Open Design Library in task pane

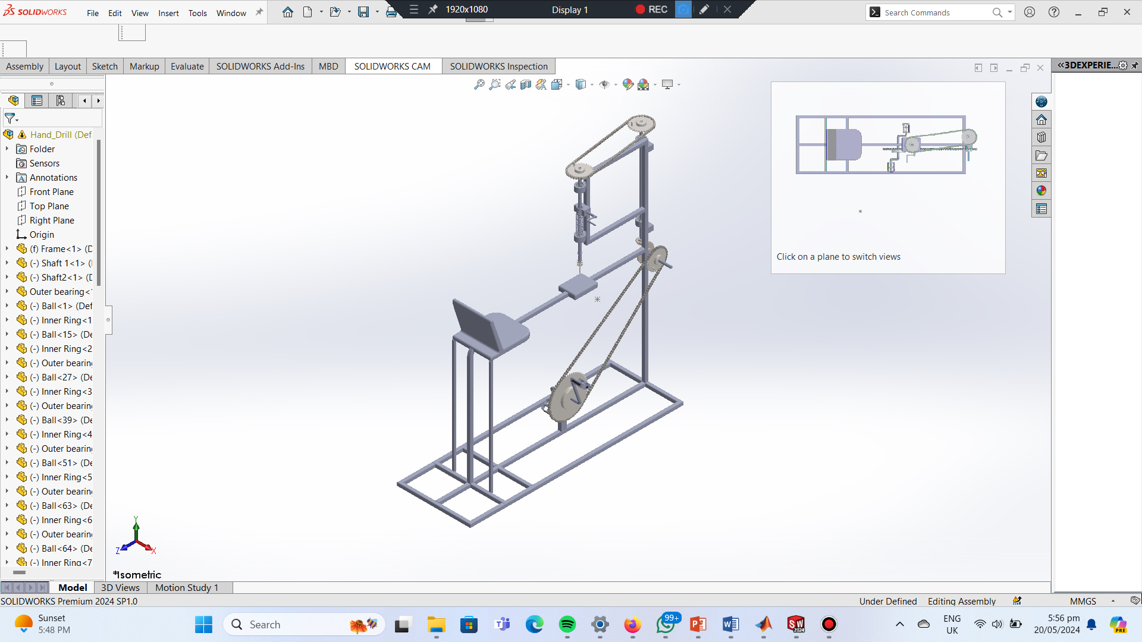pyautogui.click(x=1041, y=137)
